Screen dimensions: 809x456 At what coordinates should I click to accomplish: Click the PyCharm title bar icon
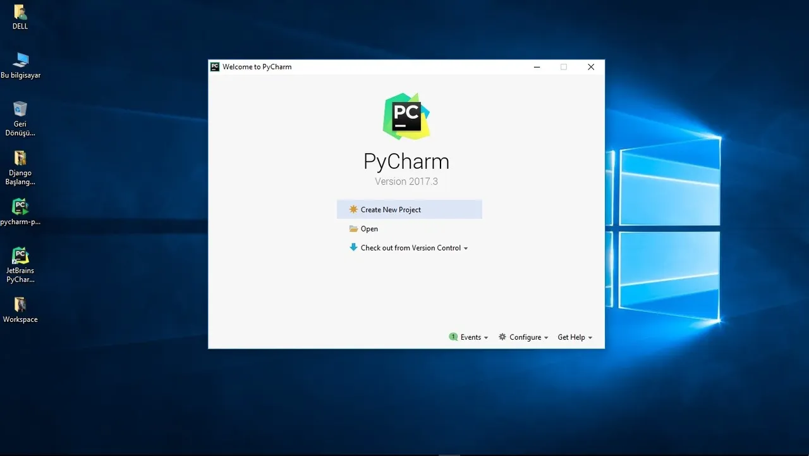215,66
